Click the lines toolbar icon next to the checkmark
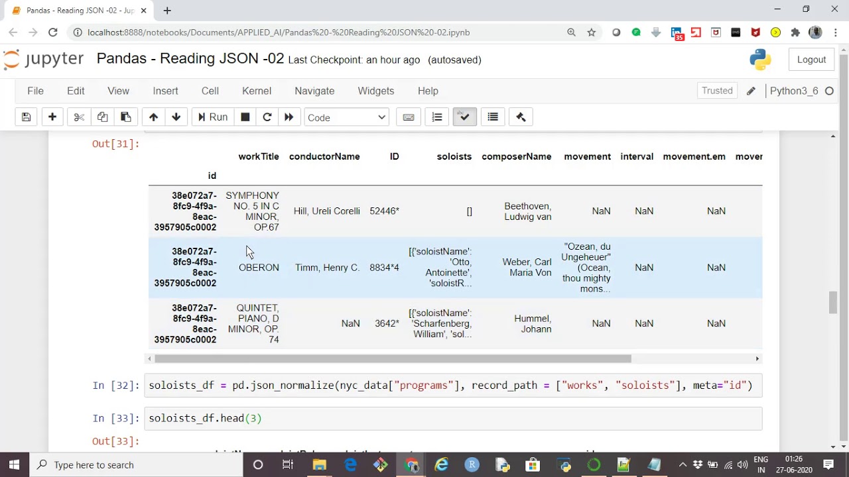The height and width of the screenshot is (477, 849). (493, 117)
